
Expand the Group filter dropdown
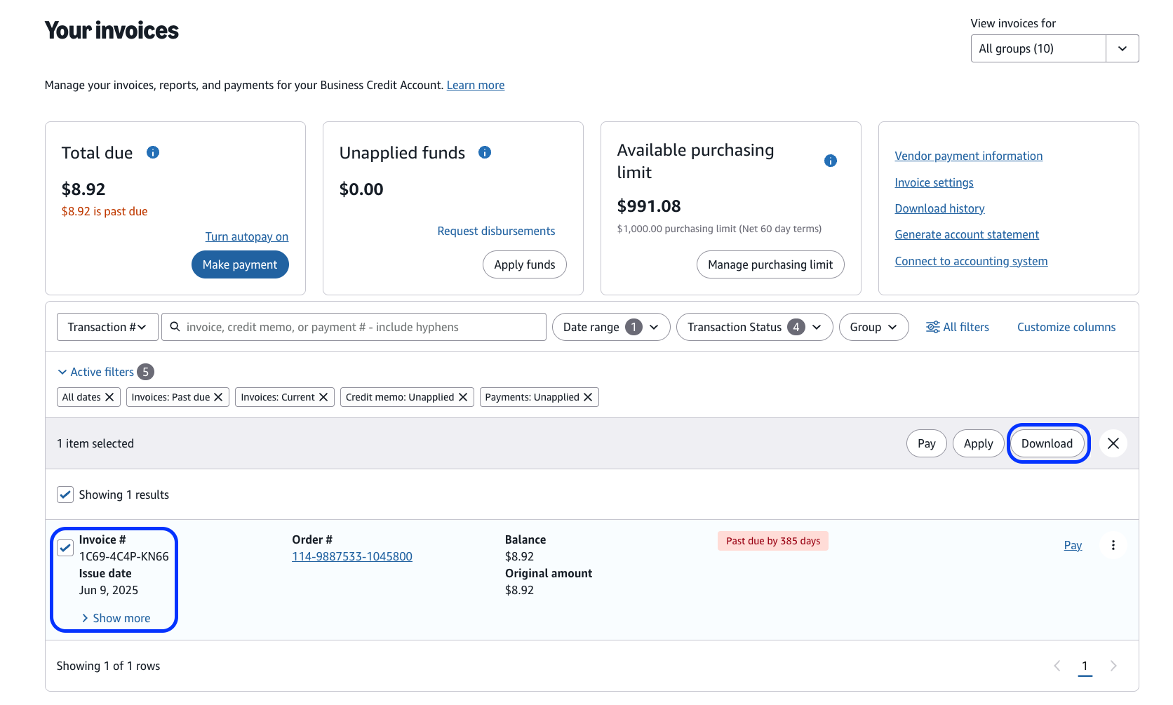click(x=873, y=327)
